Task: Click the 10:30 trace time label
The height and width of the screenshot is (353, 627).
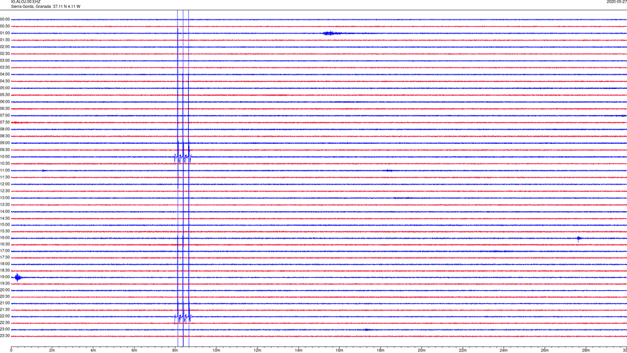Action: pyautogui.click(x=5, y=163)
